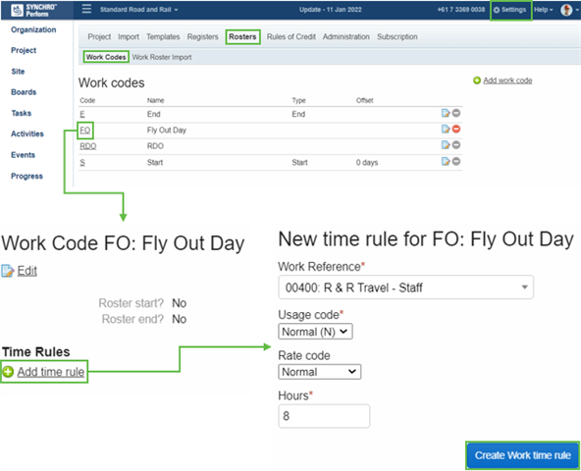581x471 pixels.
Task: Click the grey remove icon for Start row
Action: 456,161
